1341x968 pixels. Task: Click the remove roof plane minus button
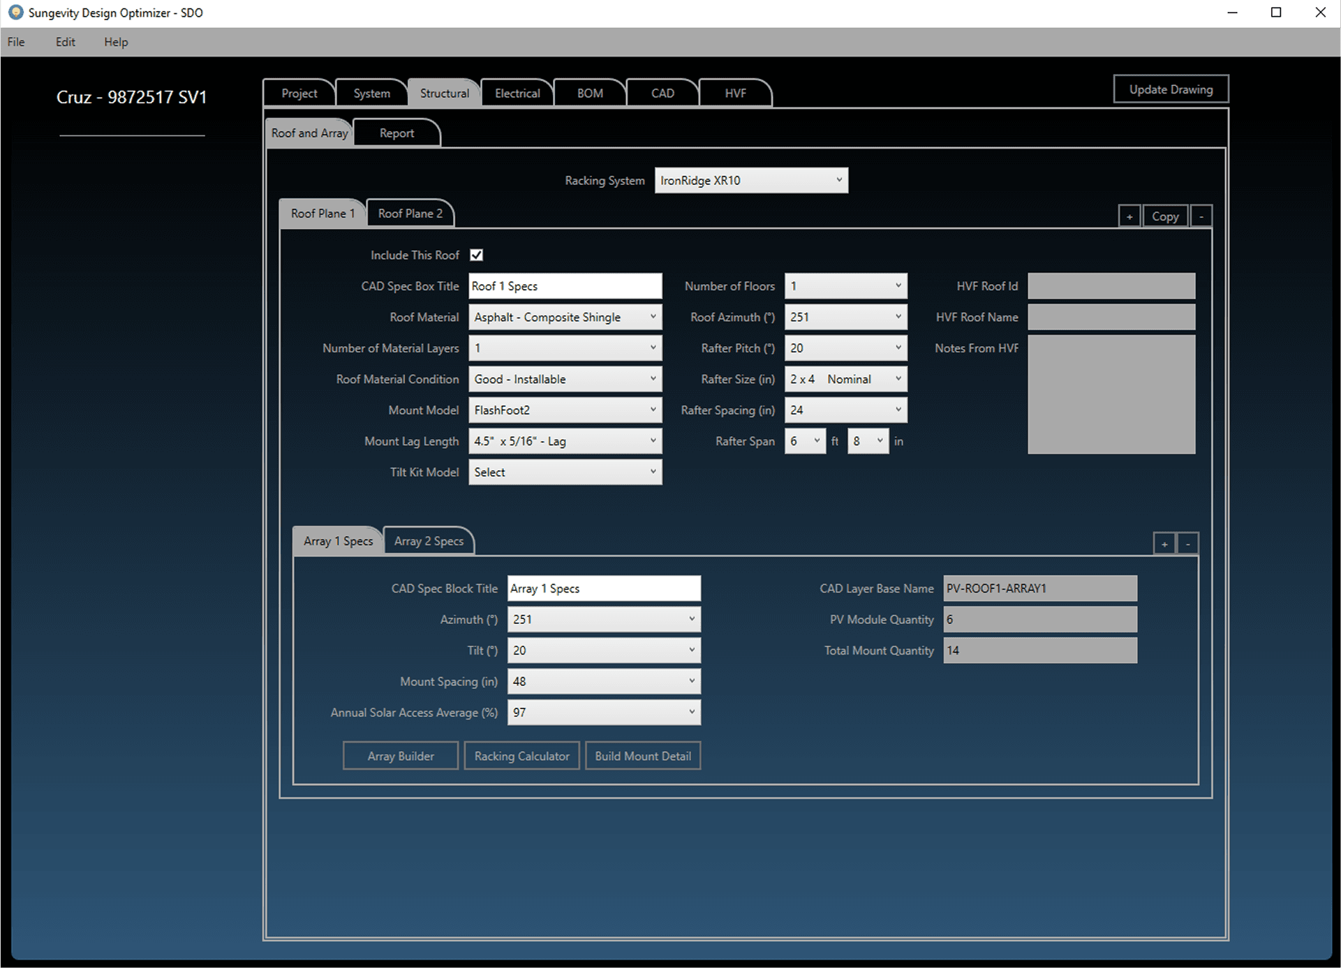coord(1201,216)
